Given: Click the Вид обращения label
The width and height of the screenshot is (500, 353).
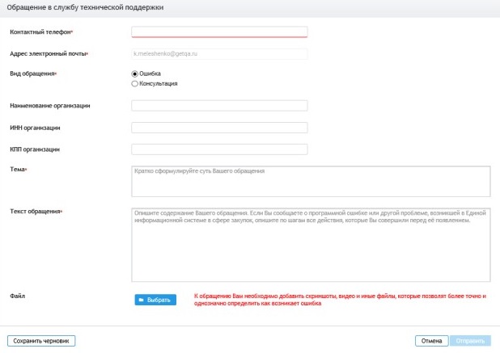Looking at the screenshot, I should (32, 74).
